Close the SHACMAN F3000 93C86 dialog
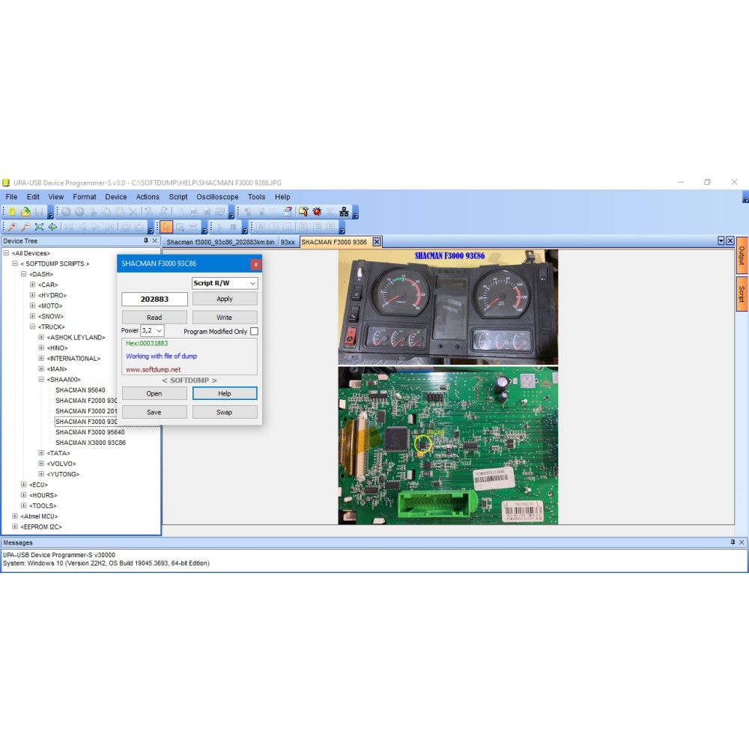The width and height of the screenshot is (749, 749). 255,264
